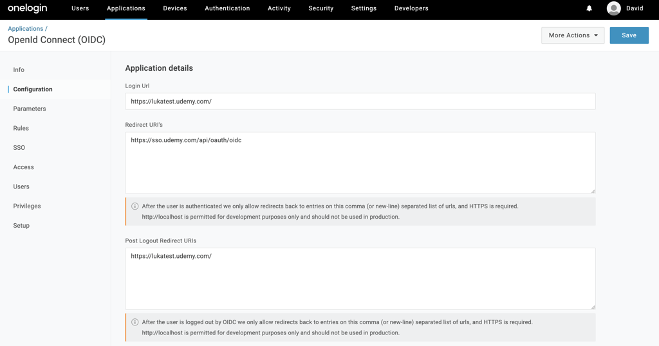Click the Save button

[629, 35]
